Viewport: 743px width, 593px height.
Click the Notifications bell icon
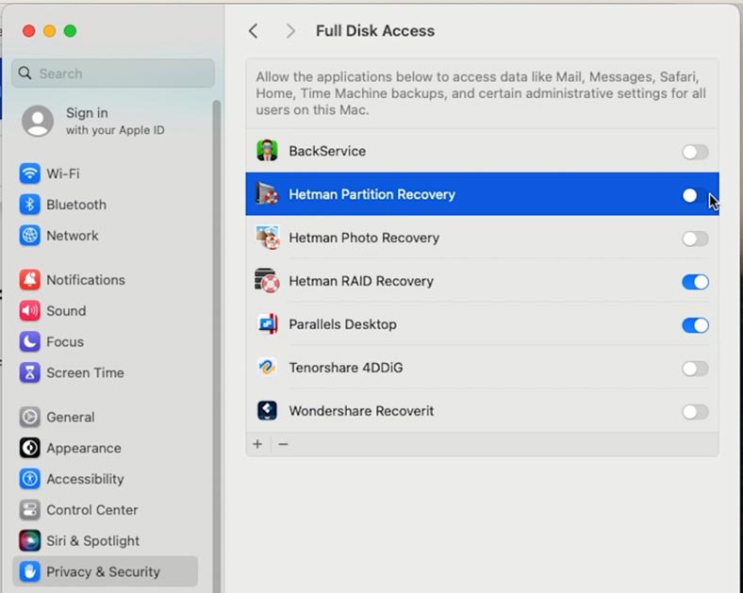click(29, 280)
